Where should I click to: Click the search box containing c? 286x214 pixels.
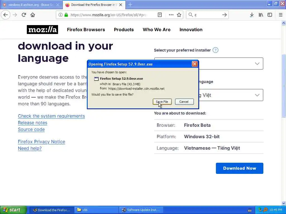pos(207,15)
